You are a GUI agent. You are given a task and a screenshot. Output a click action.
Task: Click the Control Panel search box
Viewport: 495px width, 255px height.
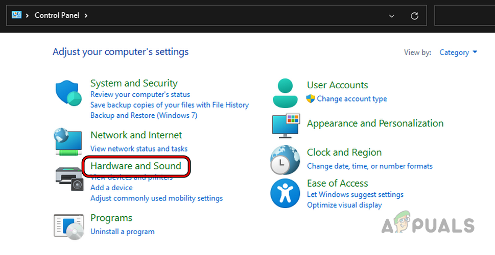[x=464, y=16]
